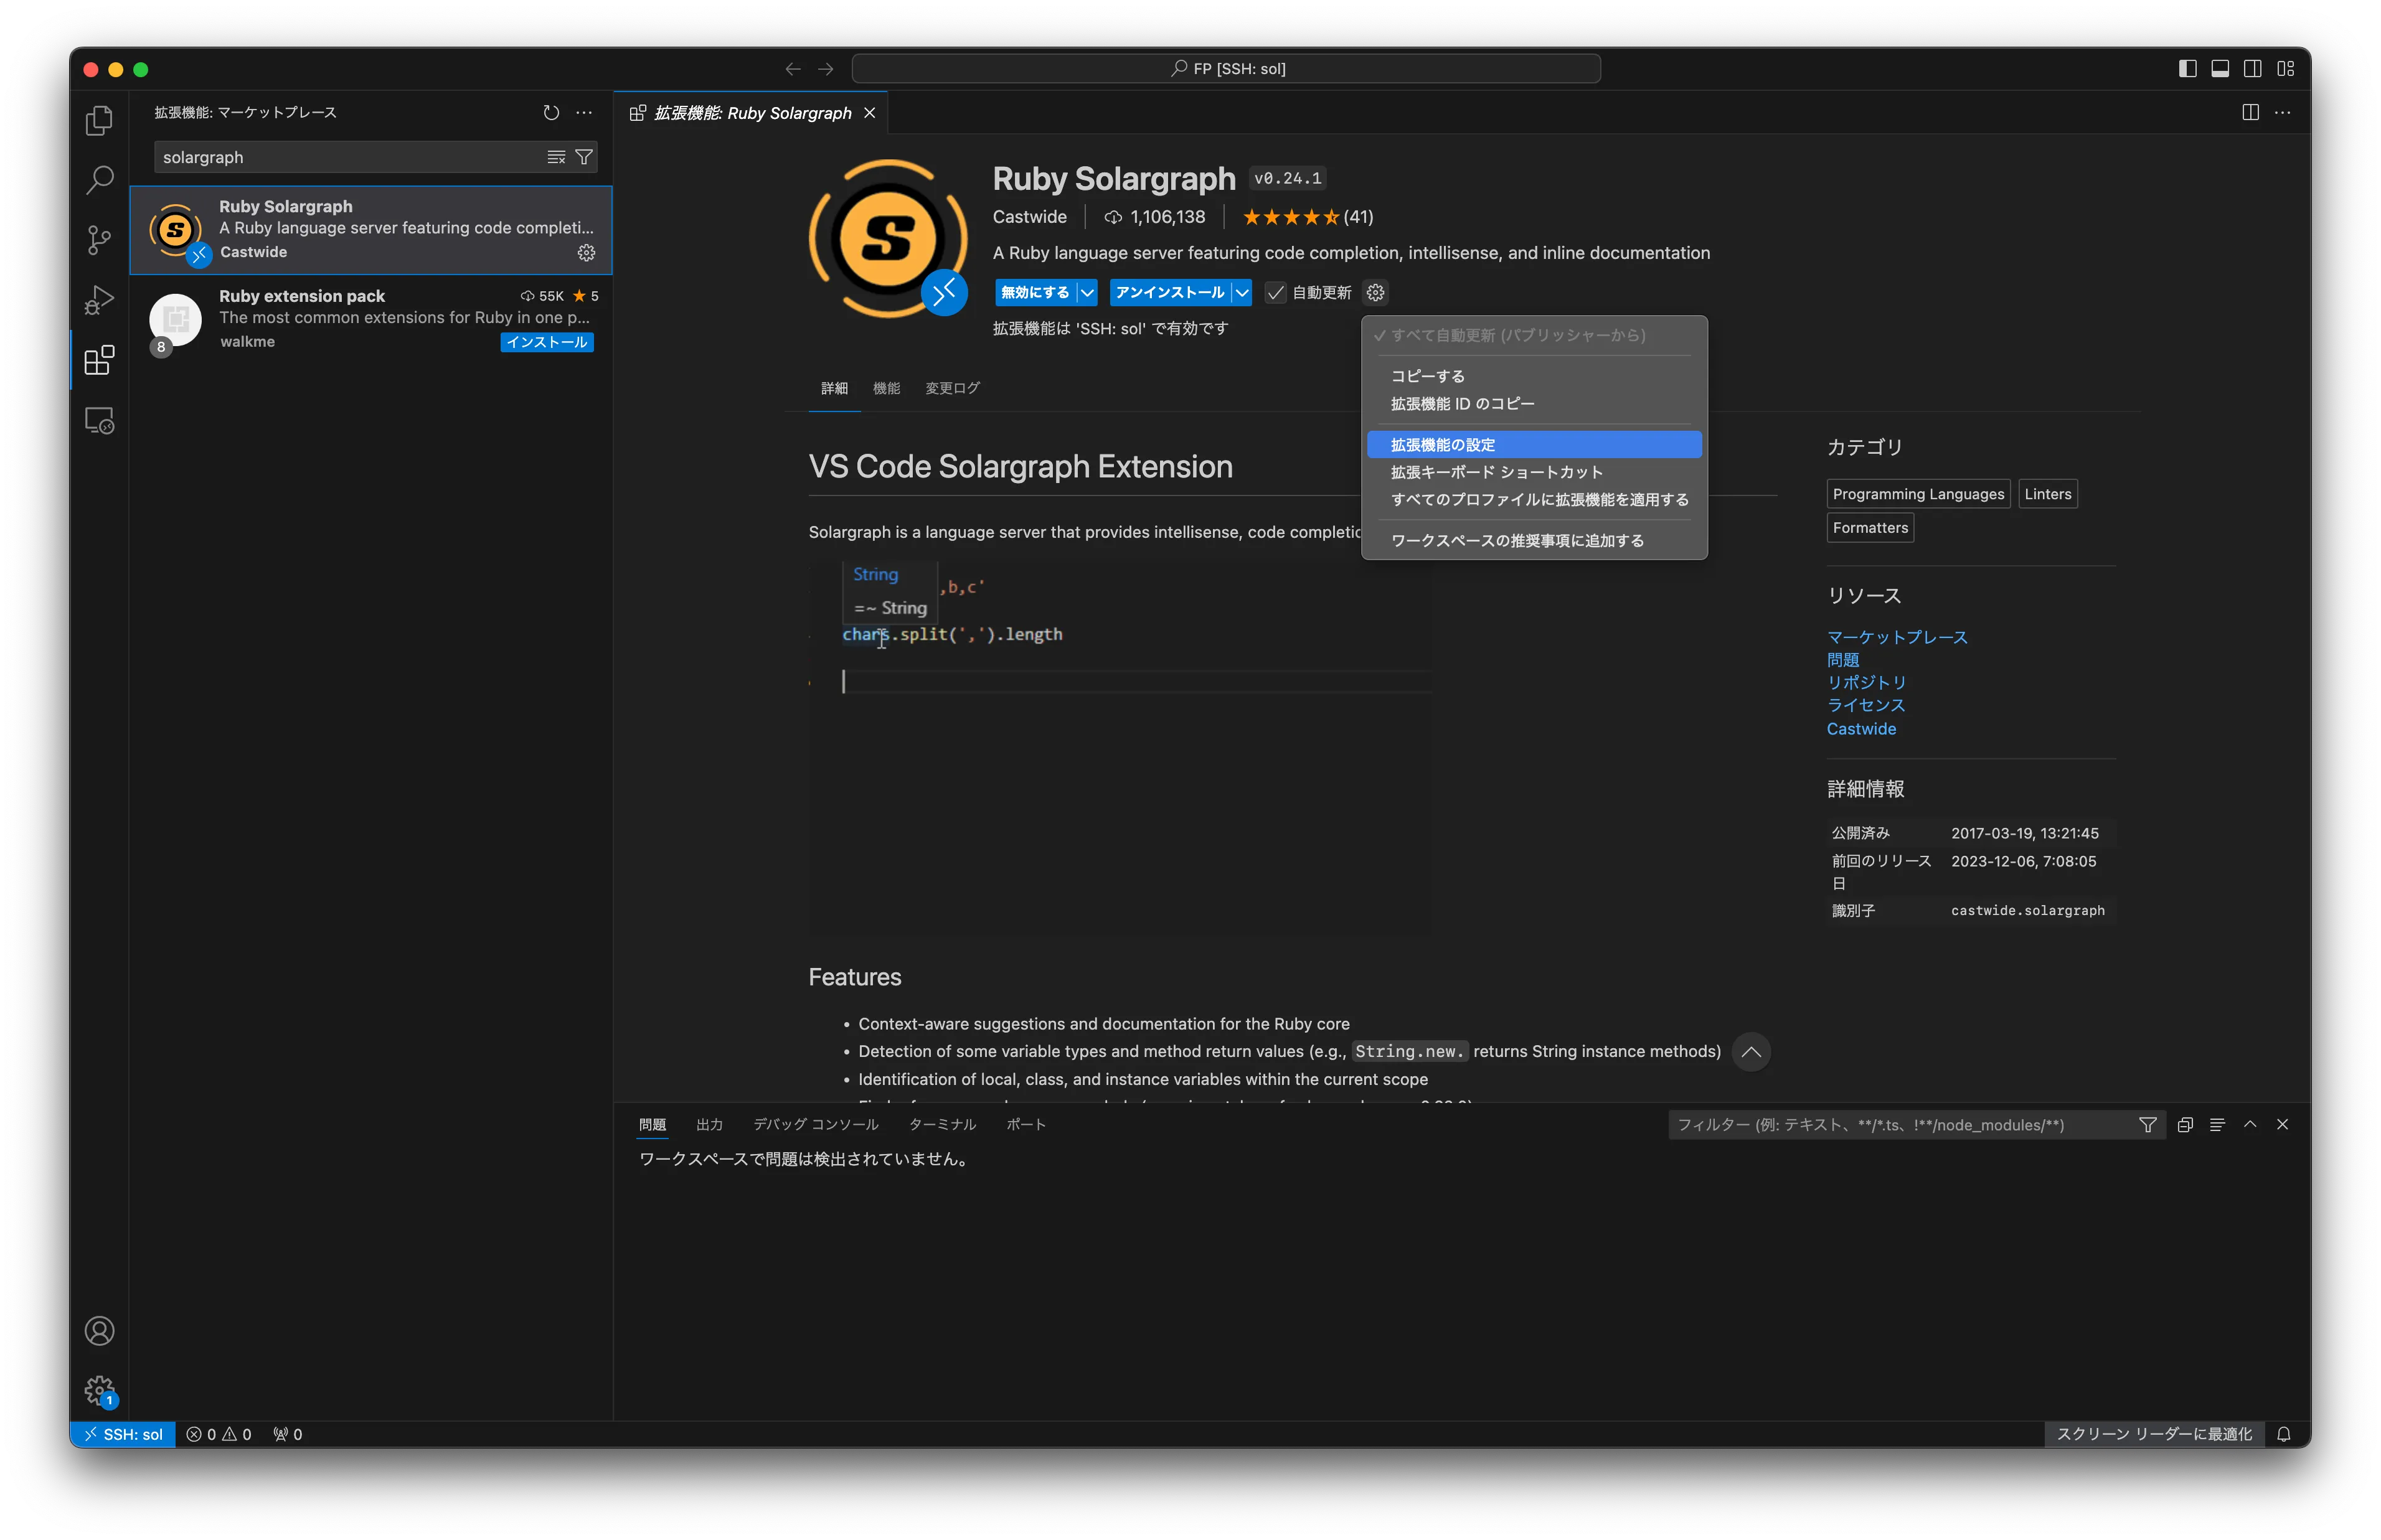Open the Remote Explorer view

click(x=99, y=420)
